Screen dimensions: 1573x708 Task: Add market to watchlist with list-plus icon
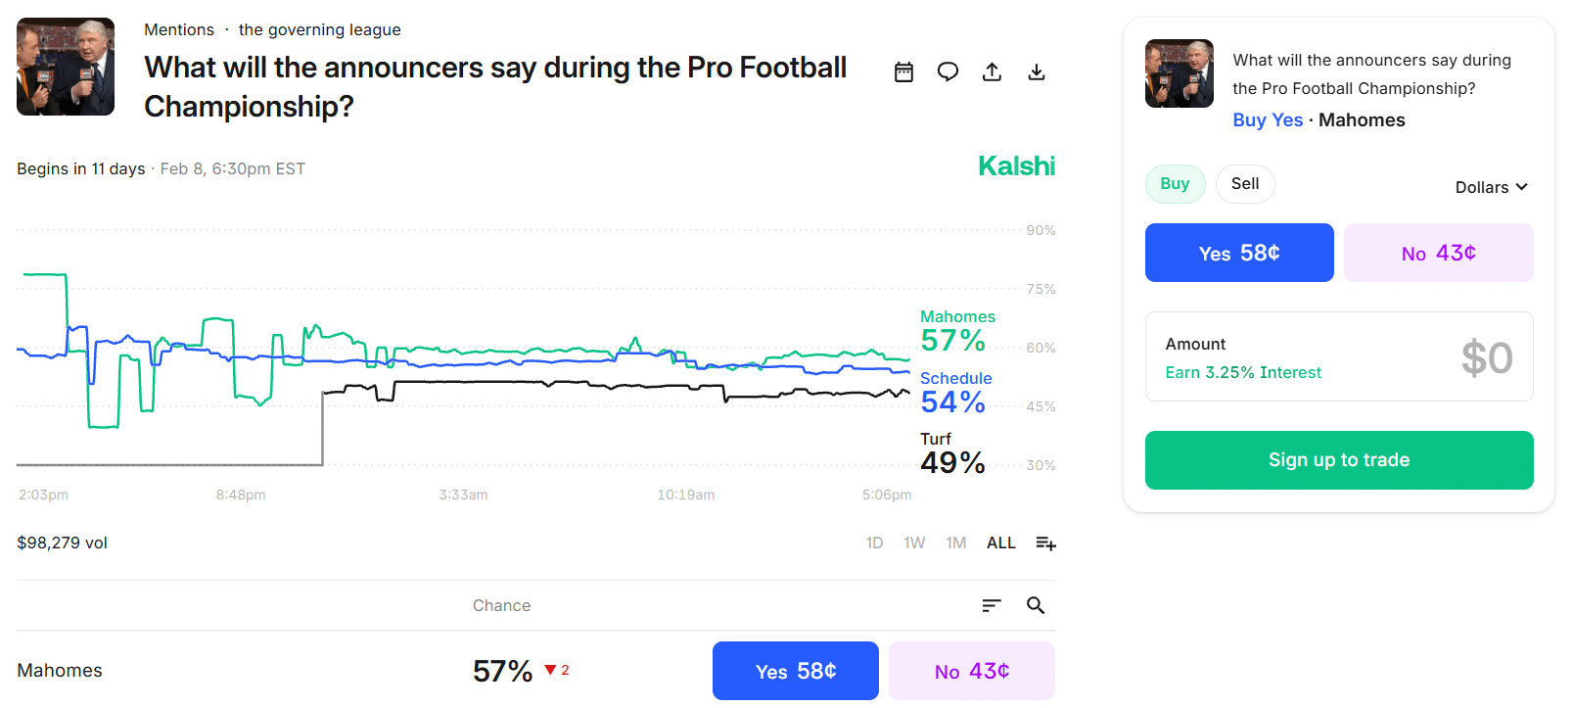click(1044, 543)
